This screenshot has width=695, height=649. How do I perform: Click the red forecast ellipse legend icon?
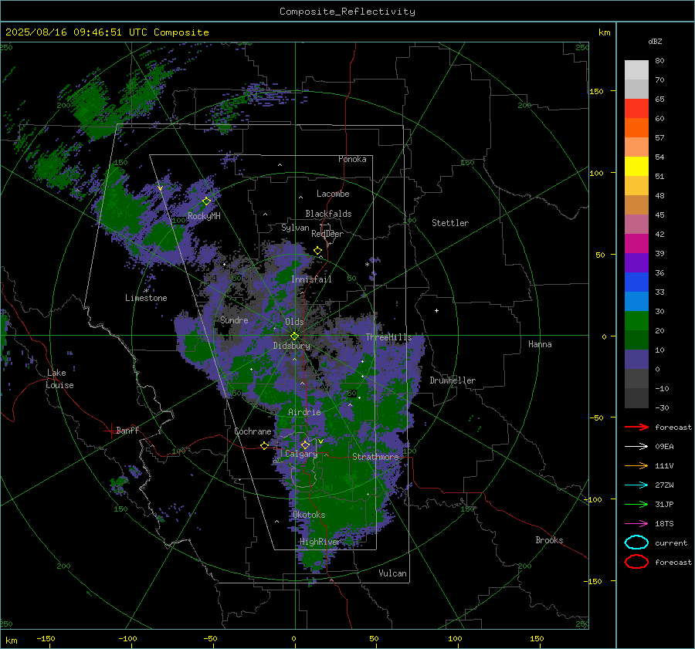tap(636, 562)
